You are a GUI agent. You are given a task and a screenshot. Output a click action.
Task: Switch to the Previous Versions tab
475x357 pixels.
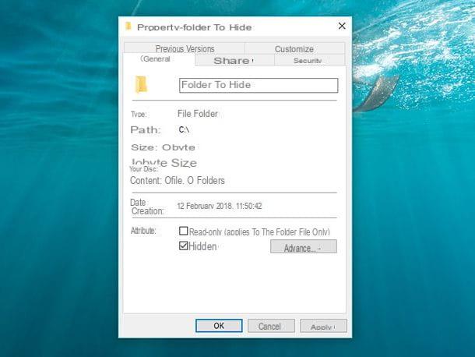point(185,48)
